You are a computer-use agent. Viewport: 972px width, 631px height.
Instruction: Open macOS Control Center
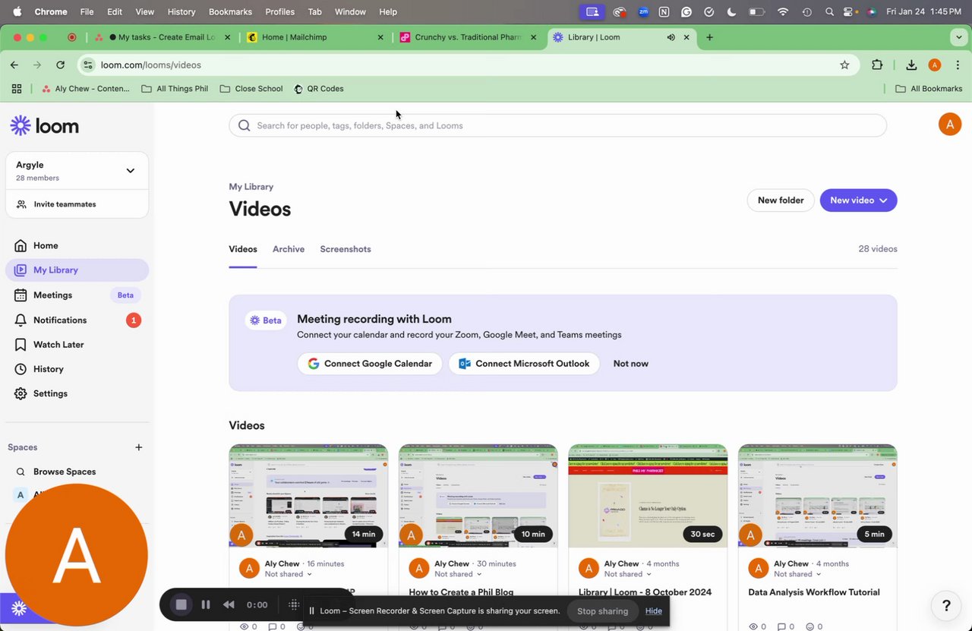(x=850, y=11)
